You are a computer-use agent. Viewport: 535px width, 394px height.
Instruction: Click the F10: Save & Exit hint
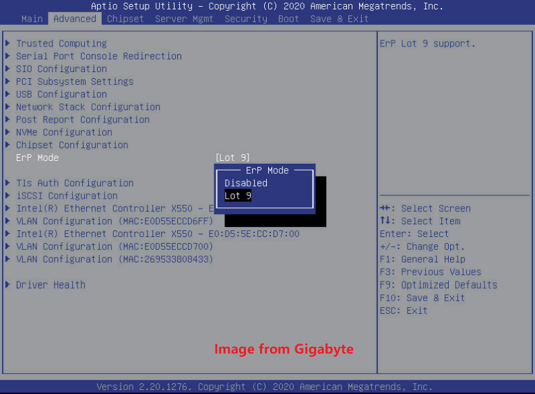(x=422, y=298)
